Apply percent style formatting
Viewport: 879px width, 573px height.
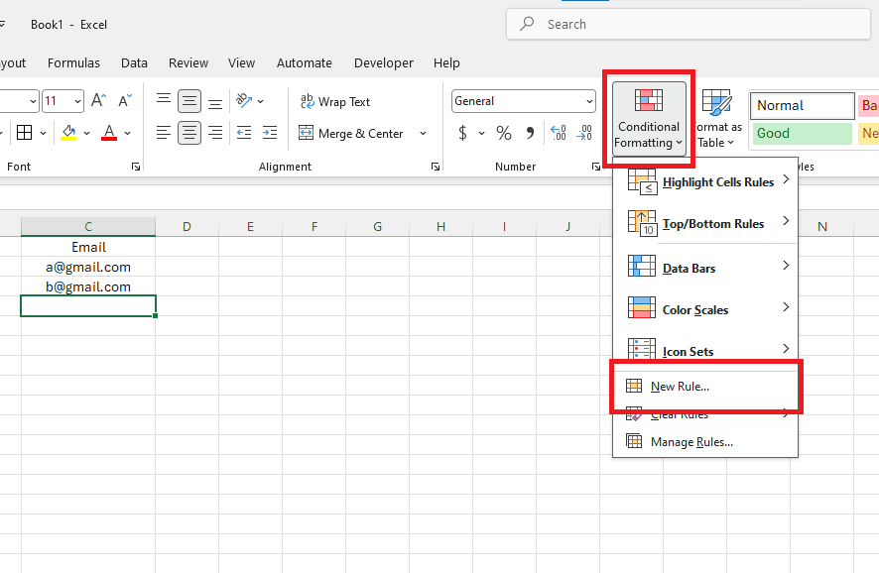[x=503, y=133]
